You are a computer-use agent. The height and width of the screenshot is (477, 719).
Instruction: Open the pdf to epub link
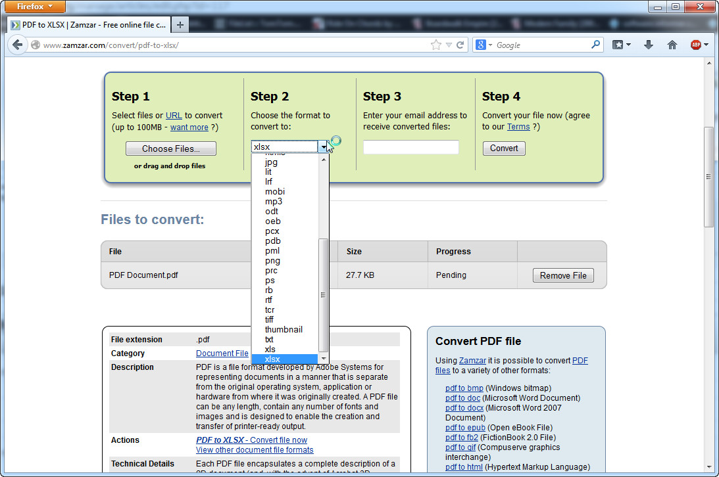[x=465, y=428]
